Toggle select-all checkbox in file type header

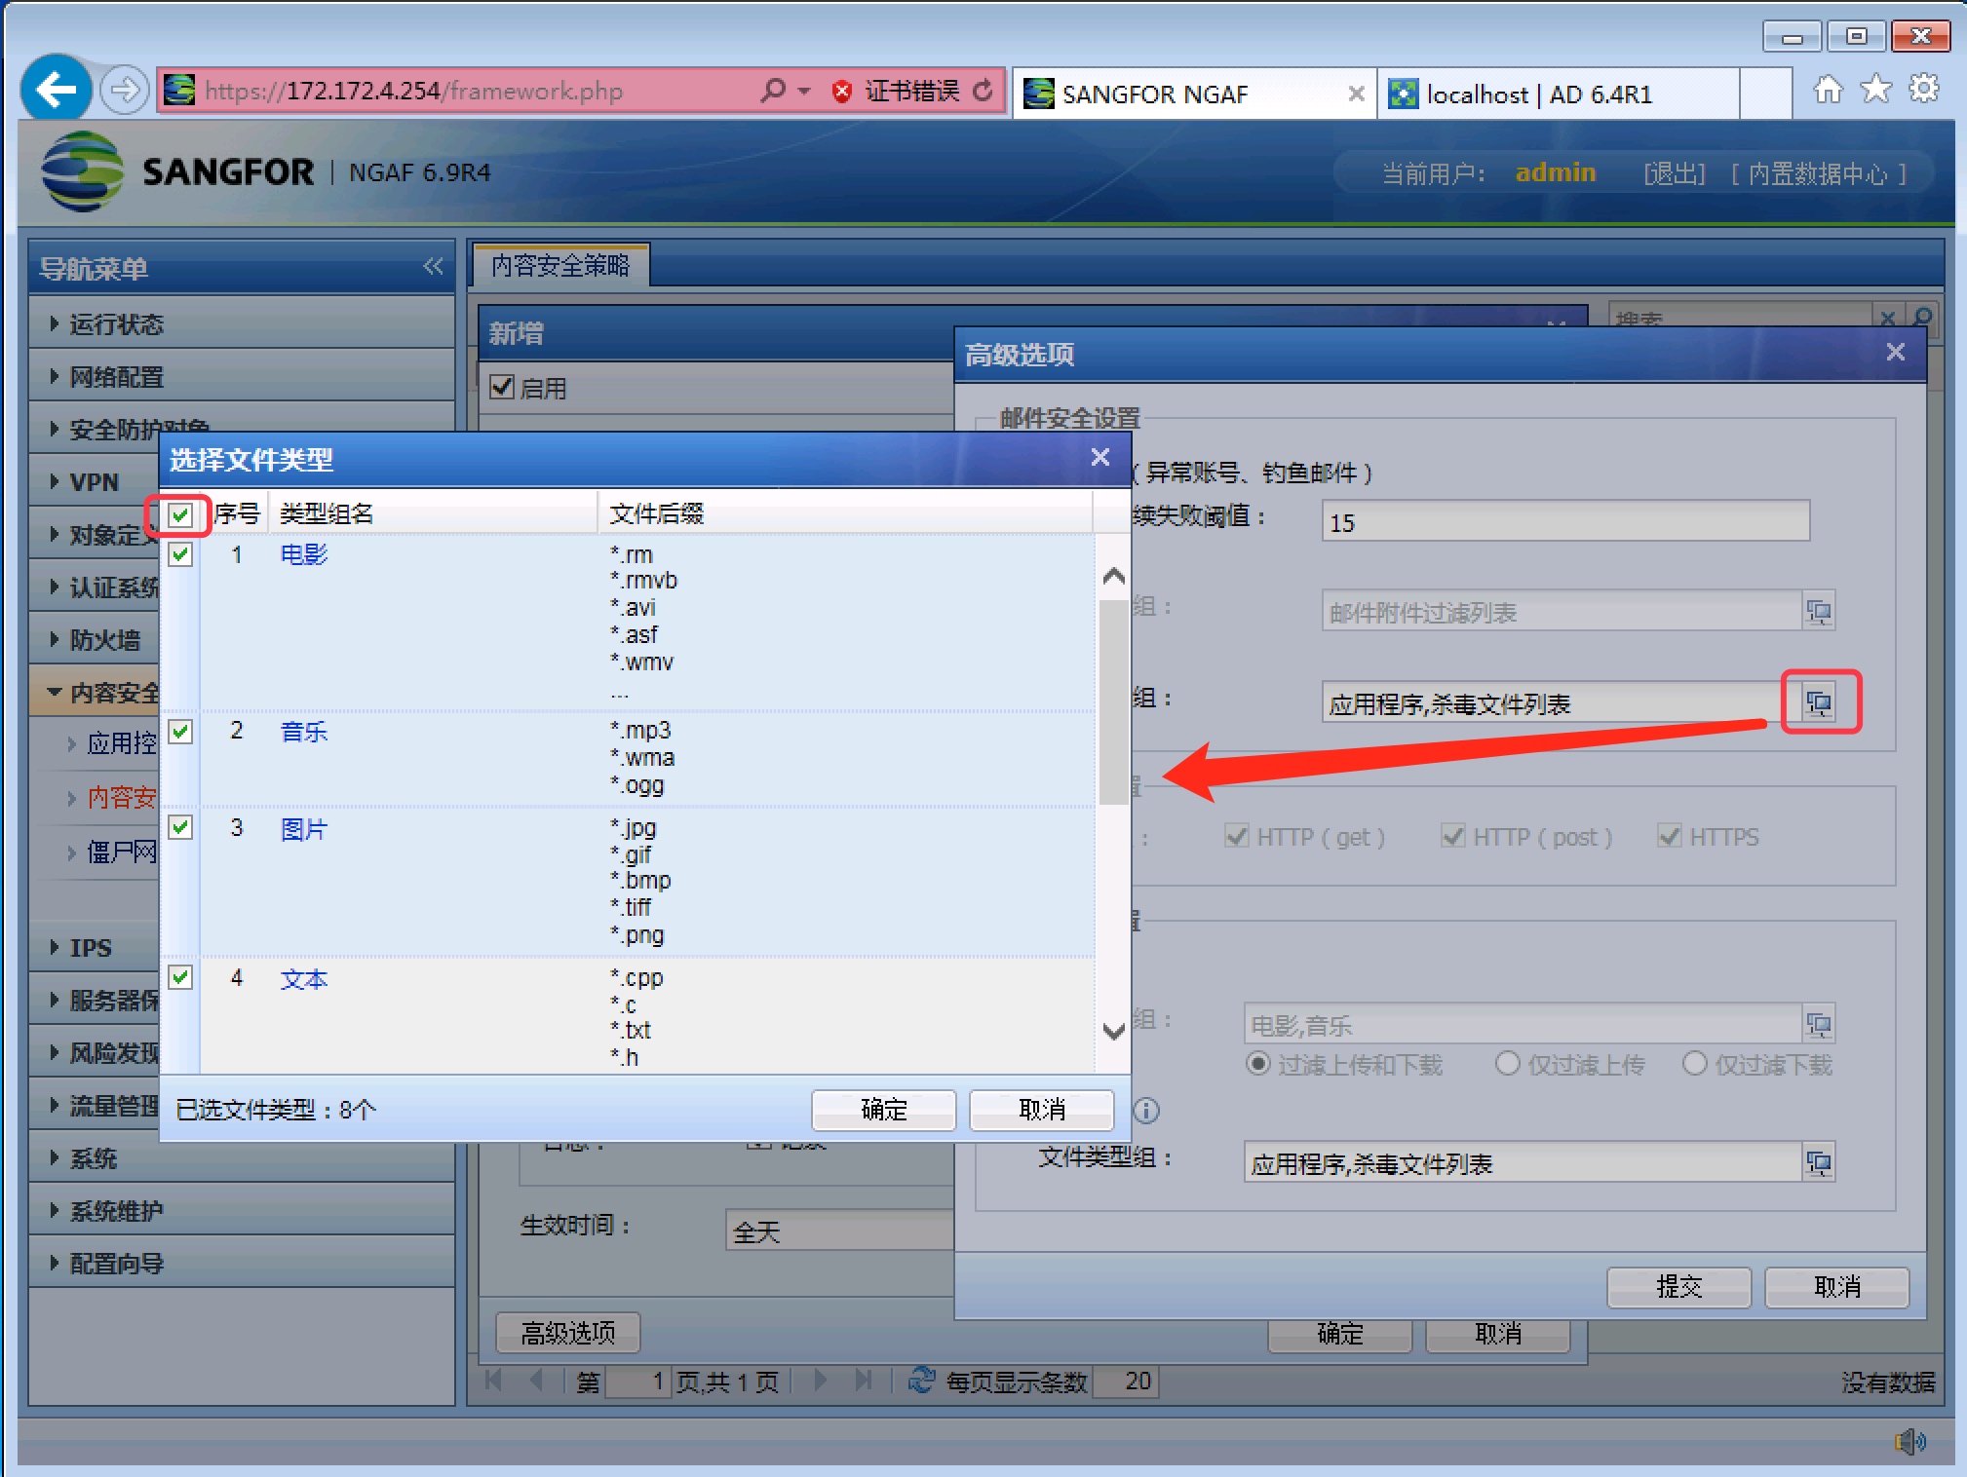[x=180, y=514]
